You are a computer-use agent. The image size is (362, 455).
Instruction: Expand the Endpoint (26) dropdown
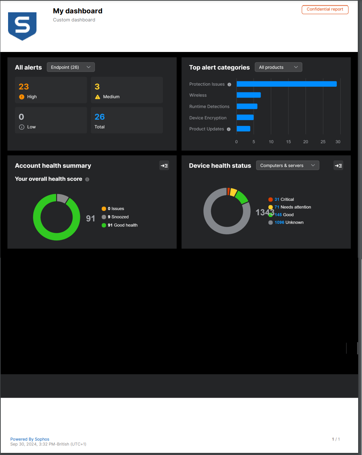[x=71, y=67]
